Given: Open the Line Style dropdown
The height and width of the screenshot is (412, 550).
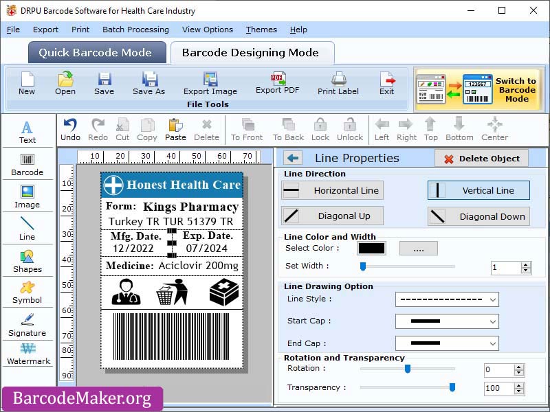Looking at the screenshot, I should tap(447, 299).
